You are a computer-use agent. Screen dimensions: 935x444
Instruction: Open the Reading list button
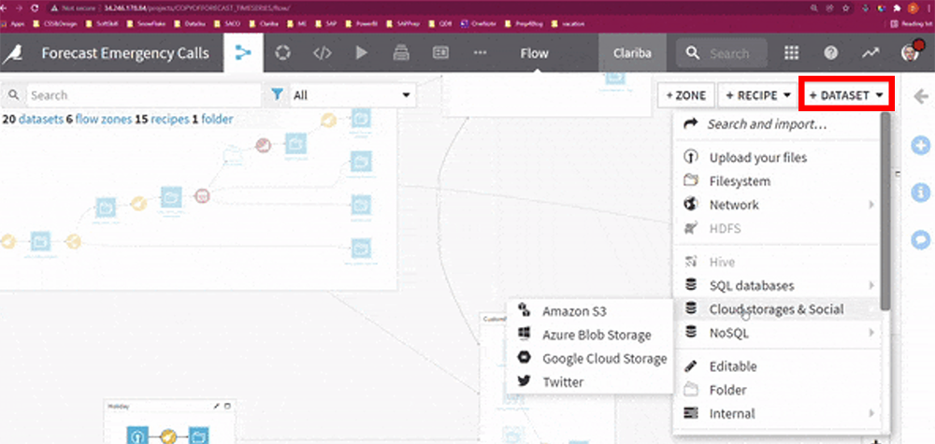click(912, 24)
